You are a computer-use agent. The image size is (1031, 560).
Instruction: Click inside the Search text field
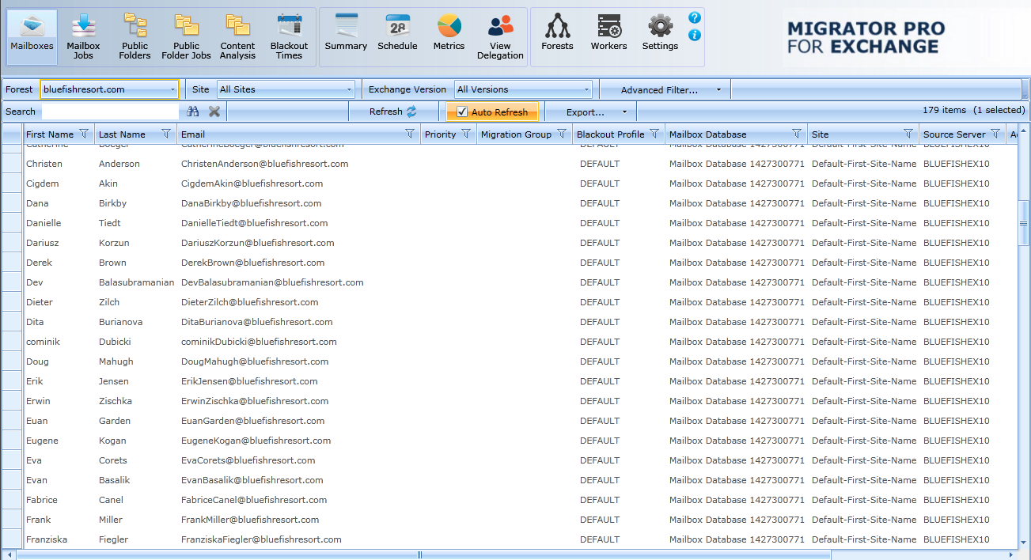coord(110,112)
